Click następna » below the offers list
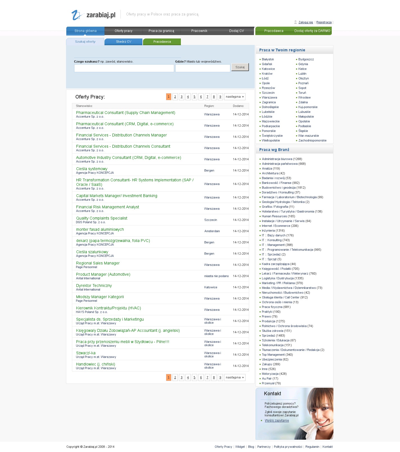Screen dimensions: 400x452 (x=235, y=377)
